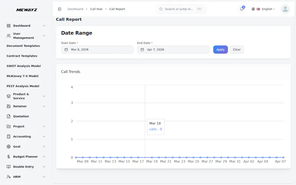Click the Start Date calendar icon

point(66,50)
